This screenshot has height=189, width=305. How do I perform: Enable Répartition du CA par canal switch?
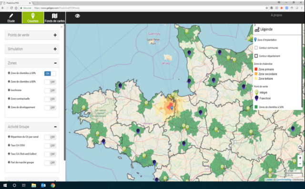point(50,137)
